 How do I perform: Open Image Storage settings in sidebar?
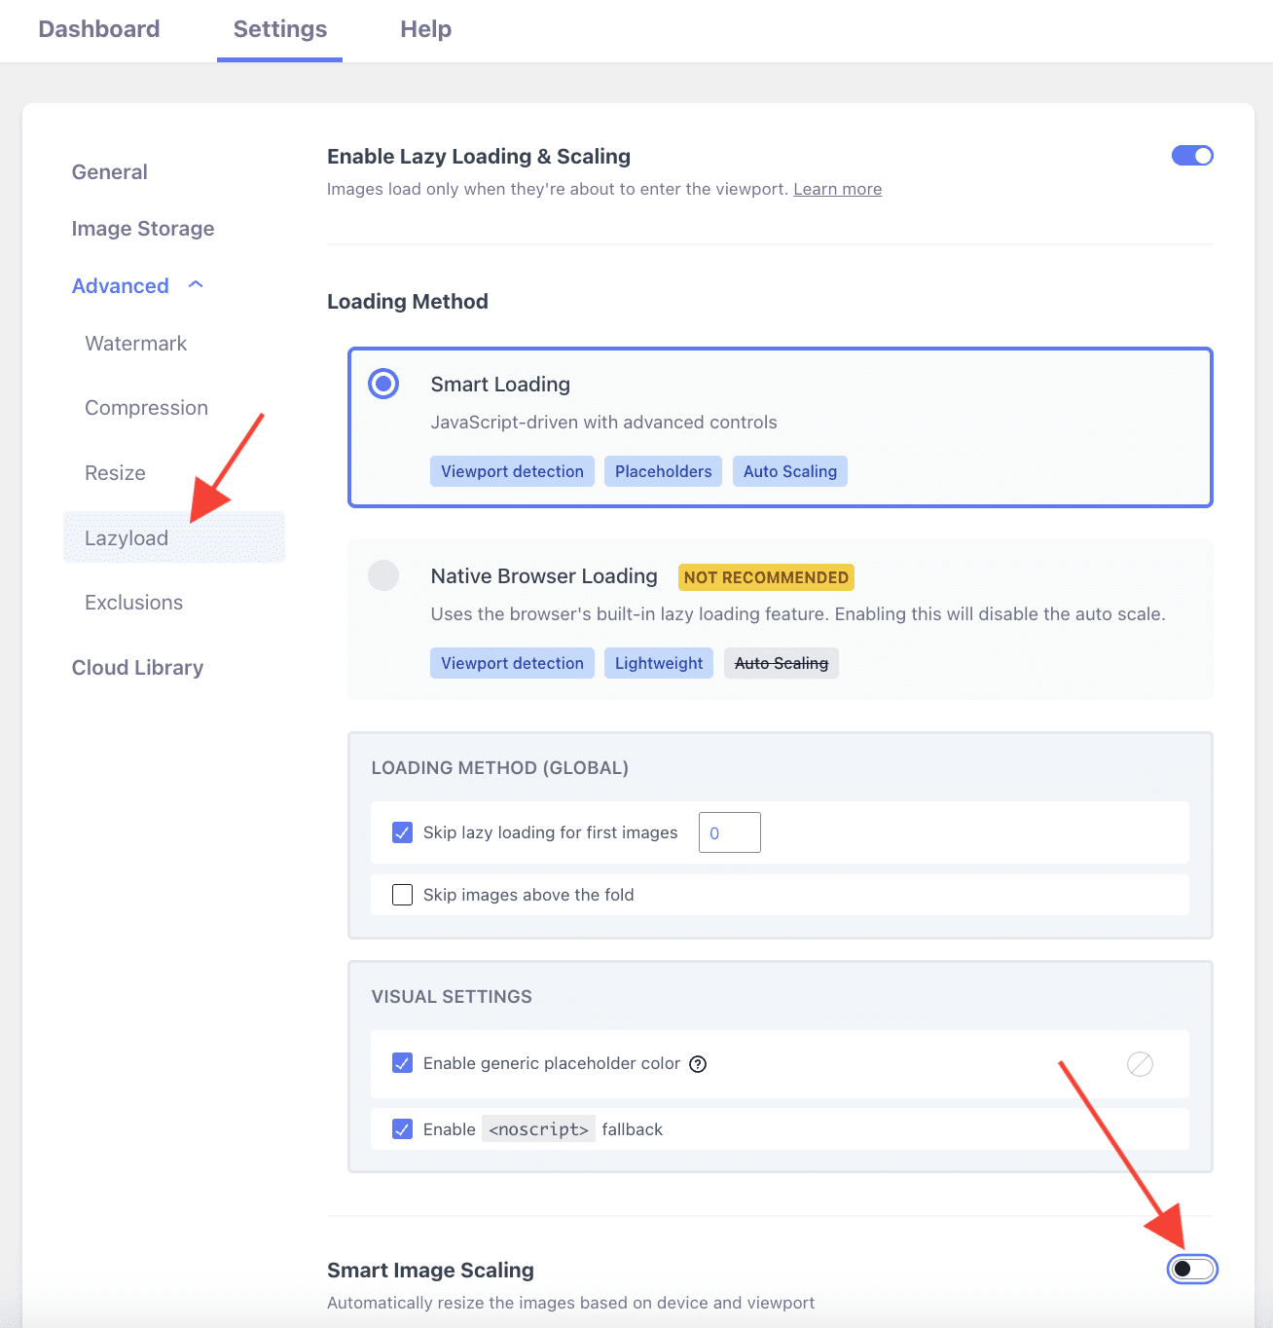[143, 229]
